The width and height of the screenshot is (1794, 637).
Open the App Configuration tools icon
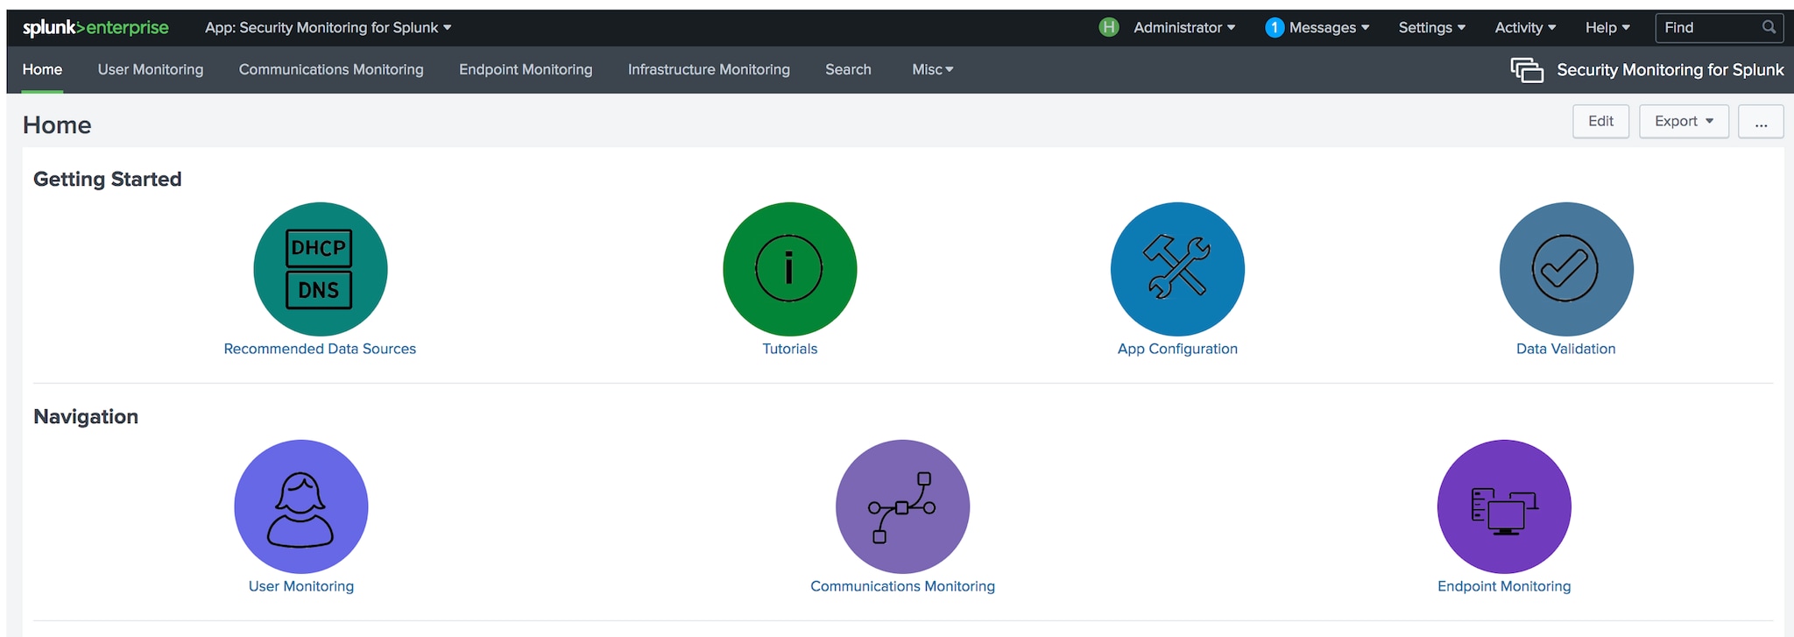click(x=1178, y=269)
